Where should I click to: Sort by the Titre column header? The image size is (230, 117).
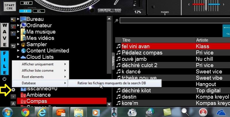[158, 40]
